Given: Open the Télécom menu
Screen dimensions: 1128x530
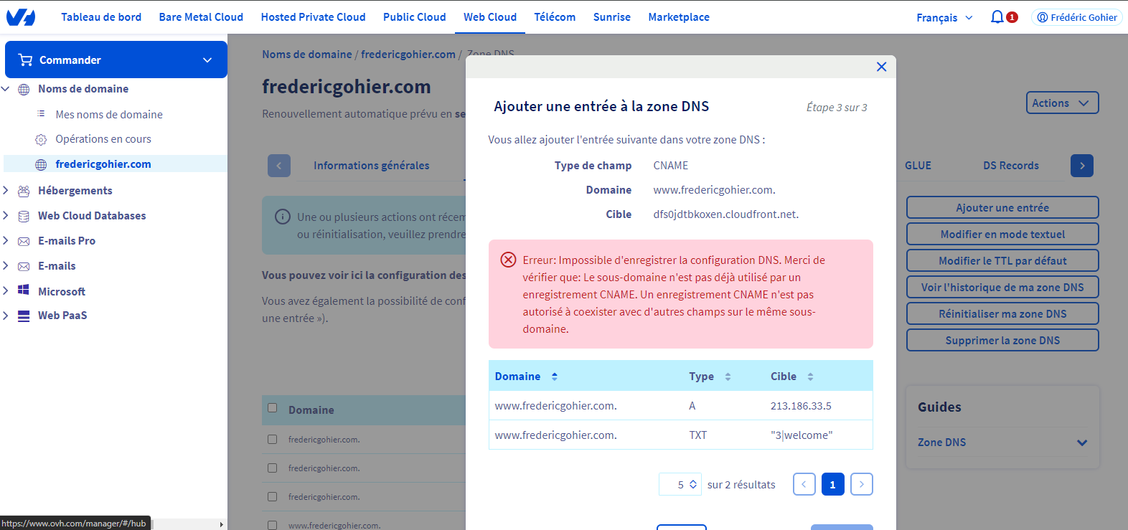Looking at the screenshot, I should [x=555, y=17].
